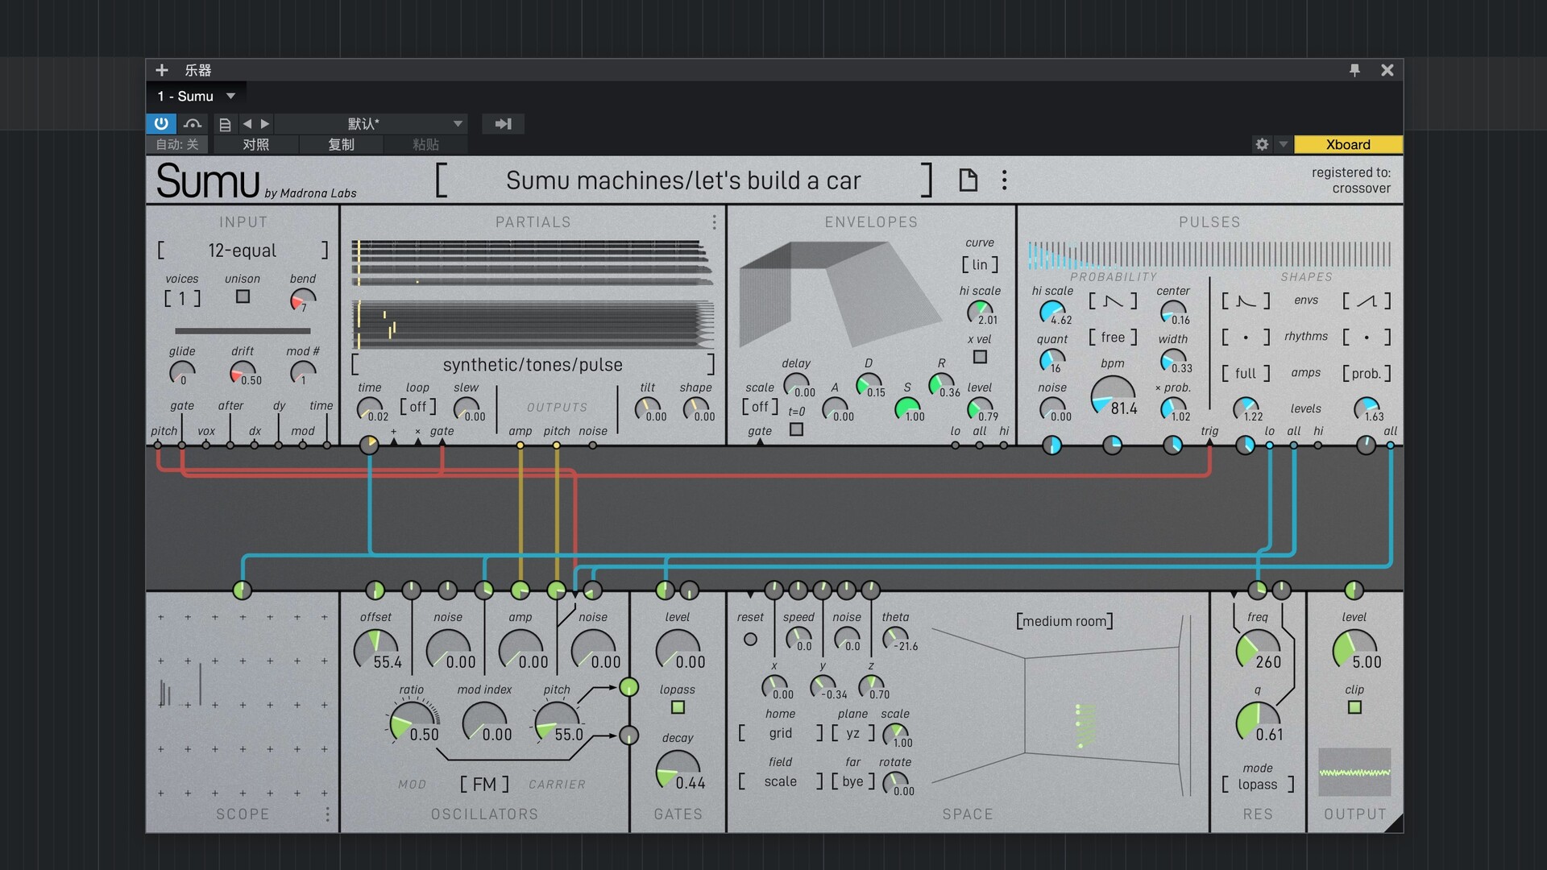Click the RES freq knob 260
The width and height of the screenshot is (1547, 870).
[1257, 649]
